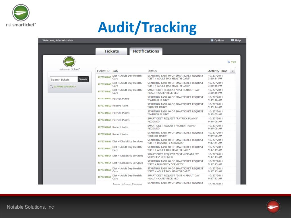Open ticket 1073741863 with time 9:19:16 AM
Screen dimensions: 291x218
[104, 98]
